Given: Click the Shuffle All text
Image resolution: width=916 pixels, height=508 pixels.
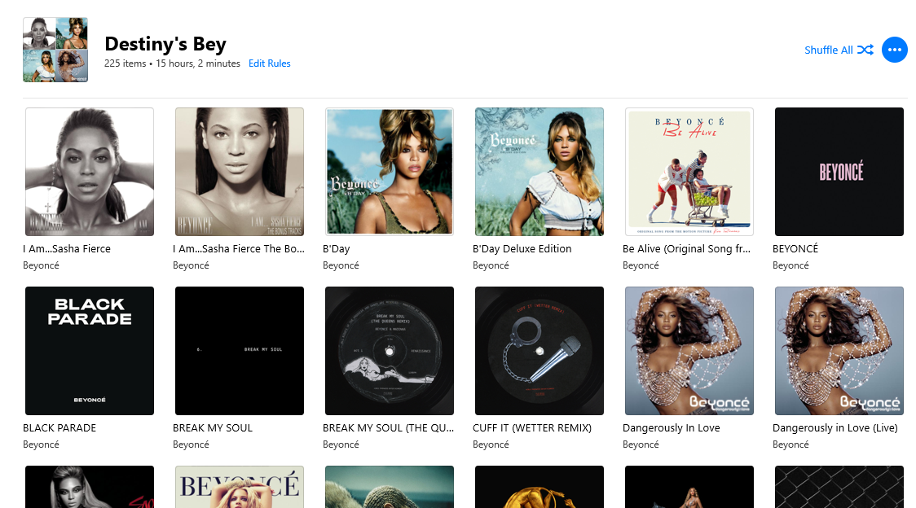Looking at the screenshot, I should click(828, 50).
